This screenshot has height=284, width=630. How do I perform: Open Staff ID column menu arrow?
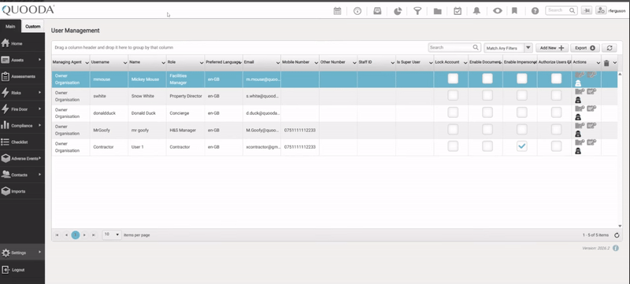coord(392,63)
